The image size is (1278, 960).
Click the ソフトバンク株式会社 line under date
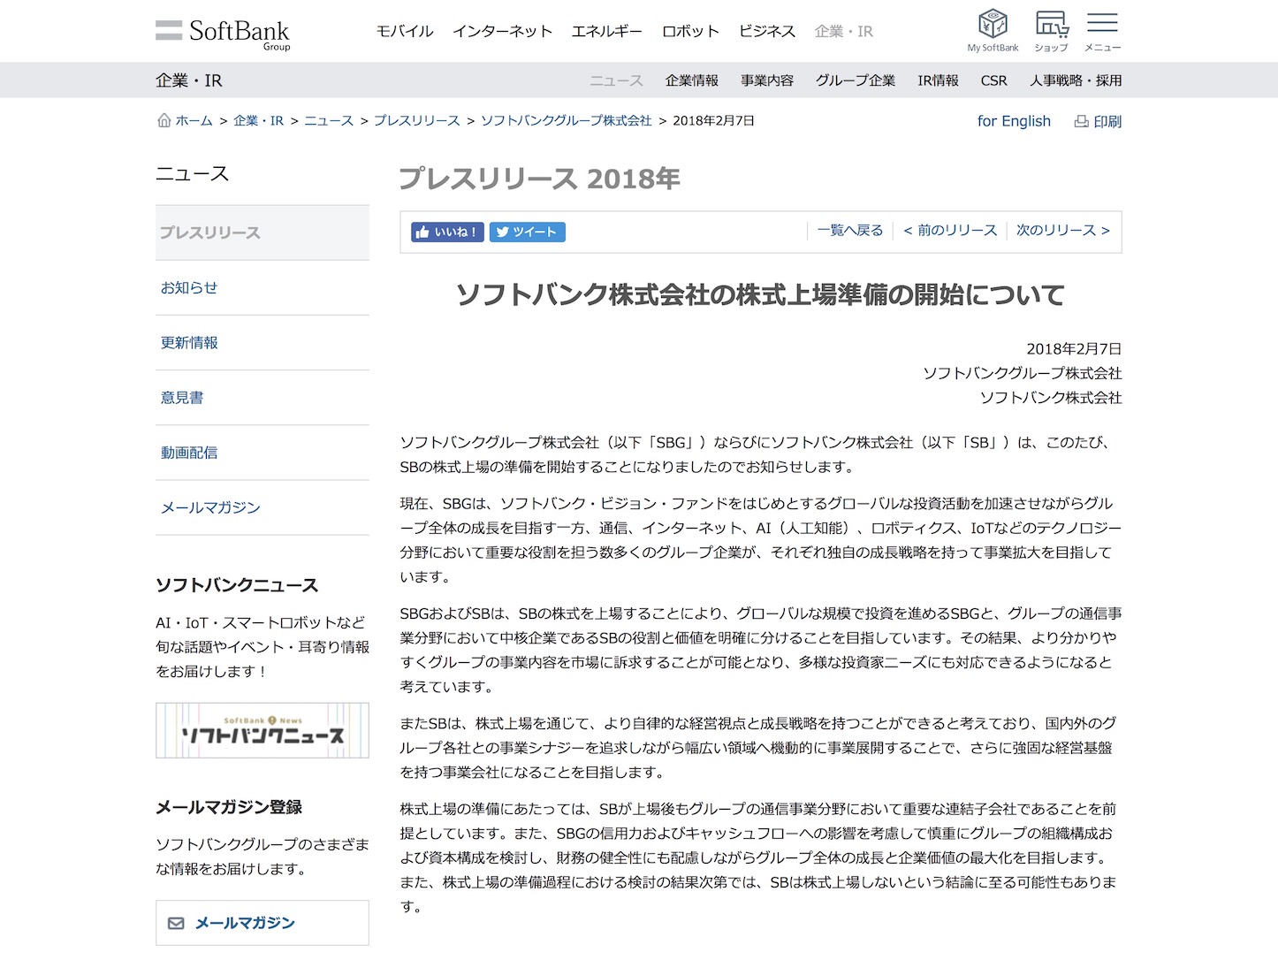tap(1051, 397)
